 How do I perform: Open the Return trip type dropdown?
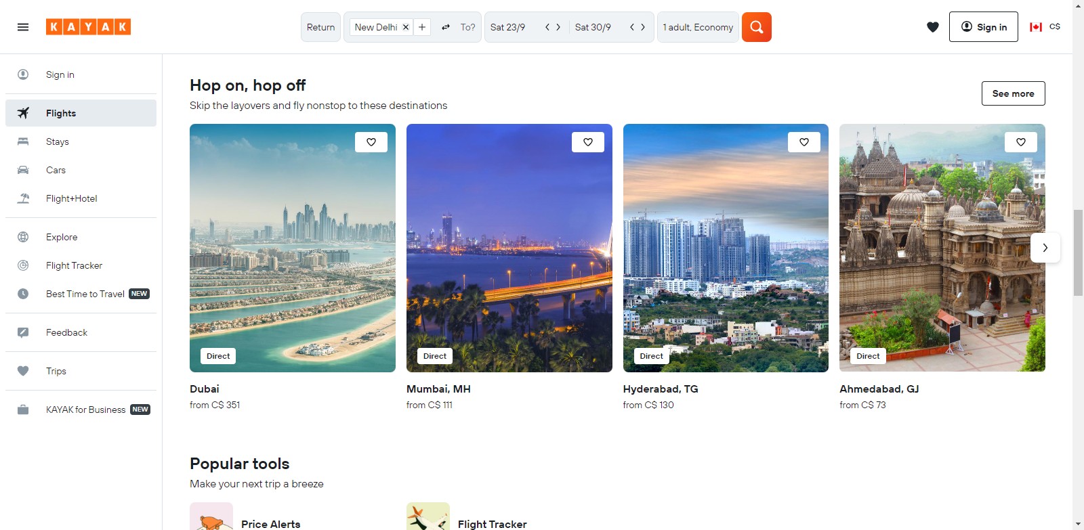pos(320,27)
